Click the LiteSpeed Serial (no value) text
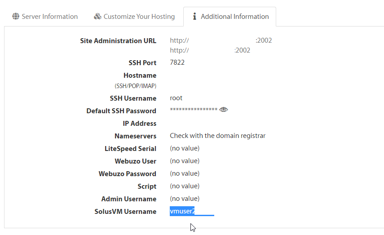This screenshot has width=384, height=235. click(185, 148)
